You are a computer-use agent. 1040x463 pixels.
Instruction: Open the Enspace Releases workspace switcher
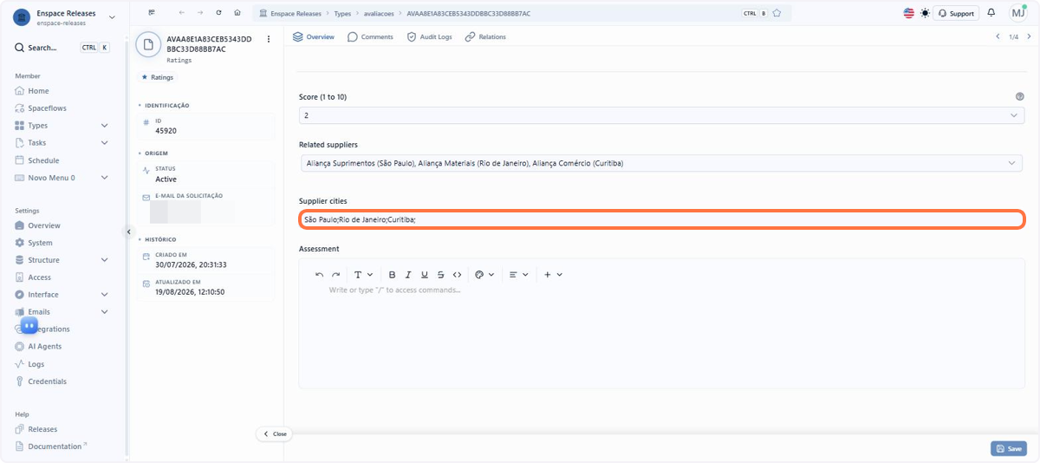(x=65, y=17)
